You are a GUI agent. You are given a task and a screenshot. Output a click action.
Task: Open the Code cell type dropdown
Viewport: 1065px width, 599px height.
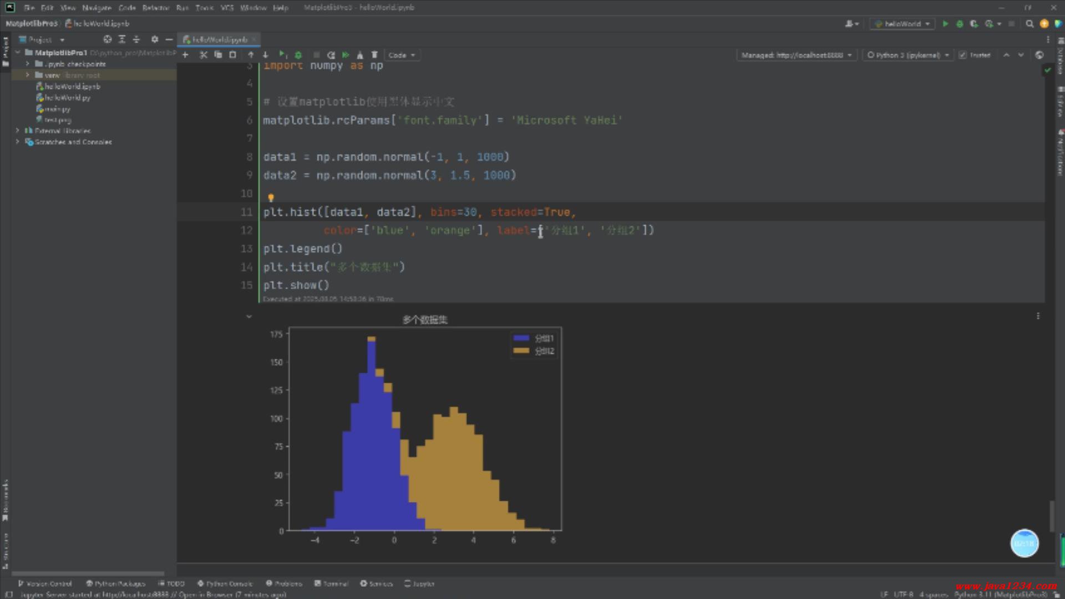[402, 55]
